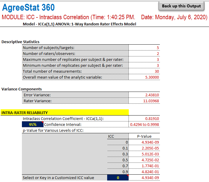
Task: Click the Select or Key in Customized ICC label
Action: pos(58,178)
